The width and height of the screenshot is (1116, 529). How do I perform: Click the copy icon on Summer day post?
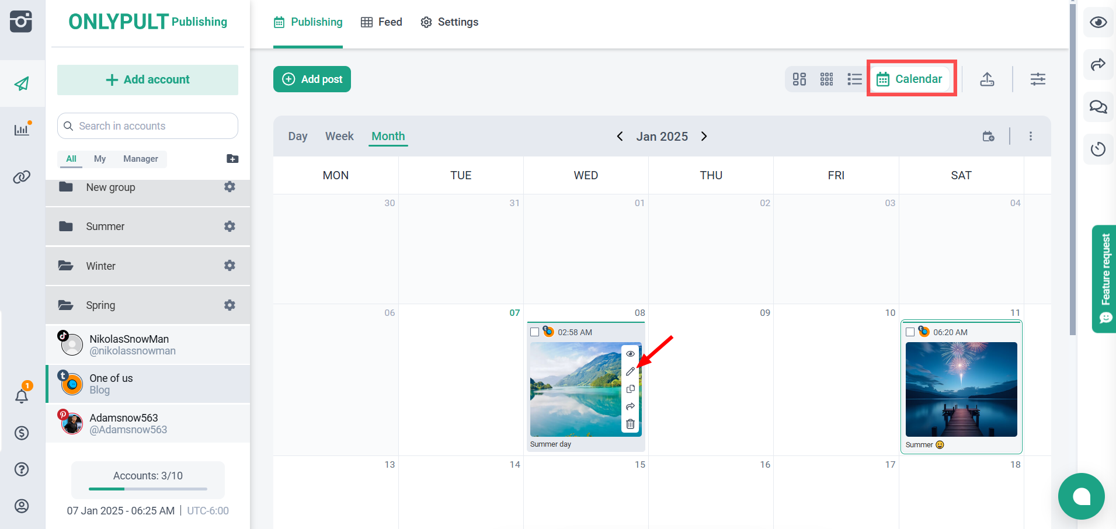(x=630, y=389)
